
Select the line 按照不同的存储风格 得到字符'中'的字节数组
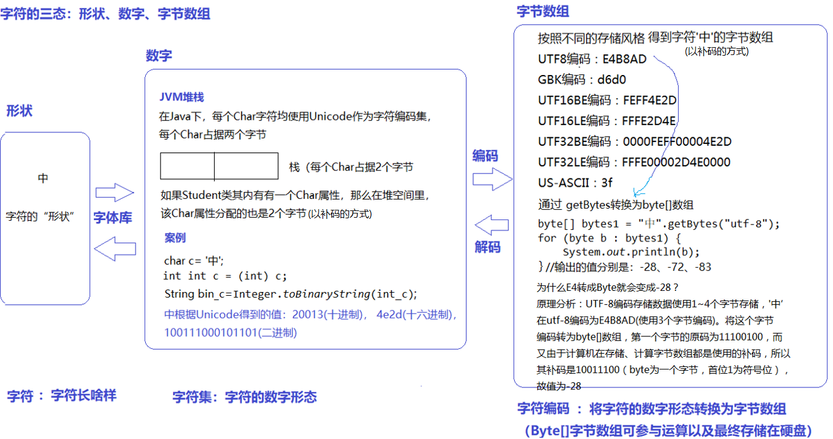(656, 37)
